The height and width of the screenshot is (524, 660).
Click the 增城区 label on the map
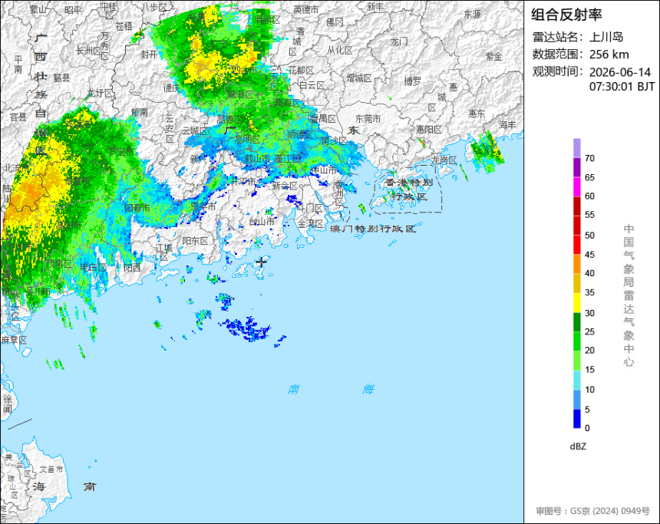[359, 78]
